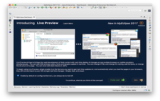Focus the Quick Access search field
The height and width of the screenshot is (101, 160).
coord(134,11)
